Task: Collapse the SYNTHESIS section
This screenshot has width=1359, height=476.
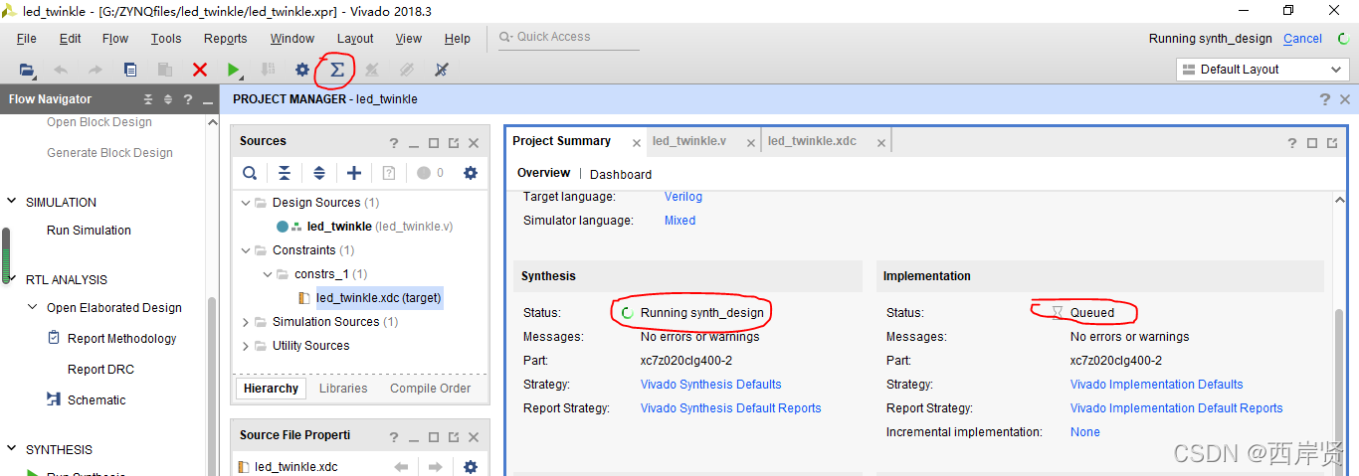Action: click(x=12, y=449)
